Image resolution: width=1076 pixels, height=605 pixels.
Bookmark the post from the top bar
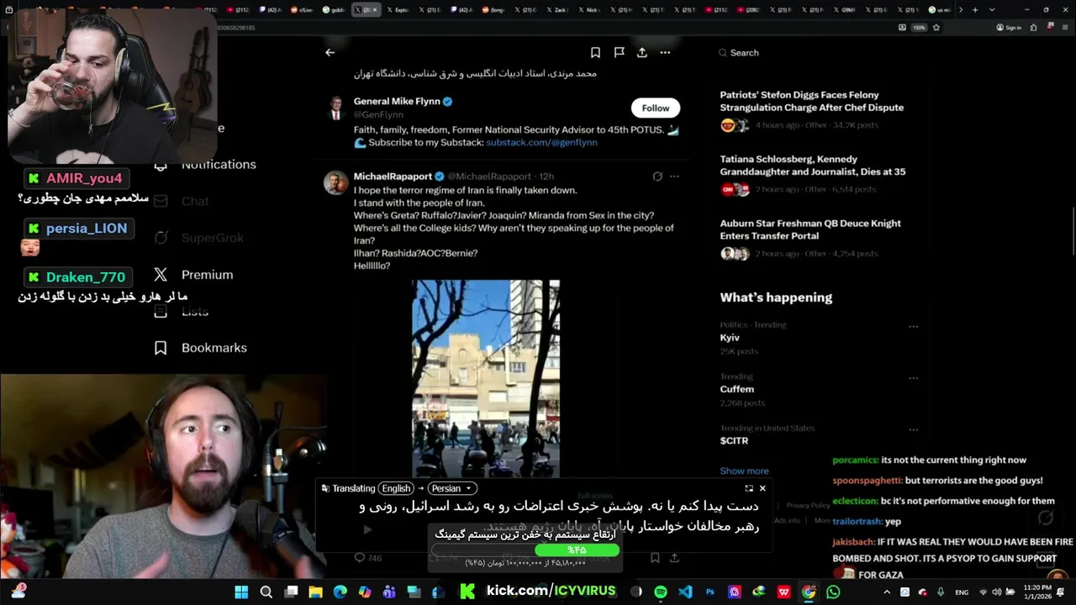pos(595,52)
